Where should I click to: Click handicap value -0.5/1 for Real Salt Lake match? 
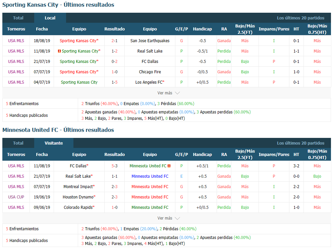coord(202,51)
